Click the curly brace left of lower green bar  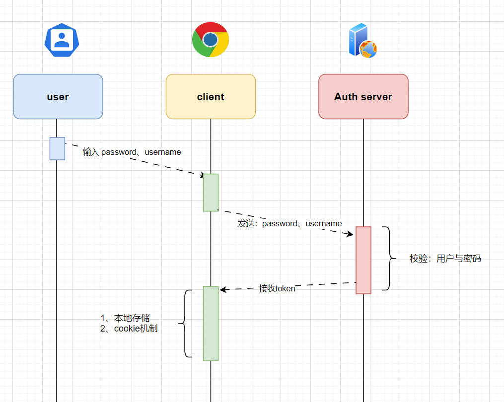click(186, 324)
